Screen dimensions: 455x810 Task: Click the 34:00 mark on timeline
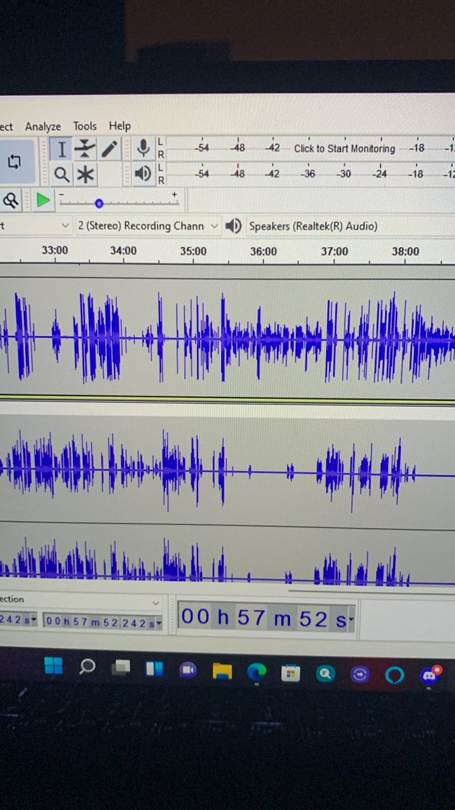pyautogui.click(x=123, y=251)
